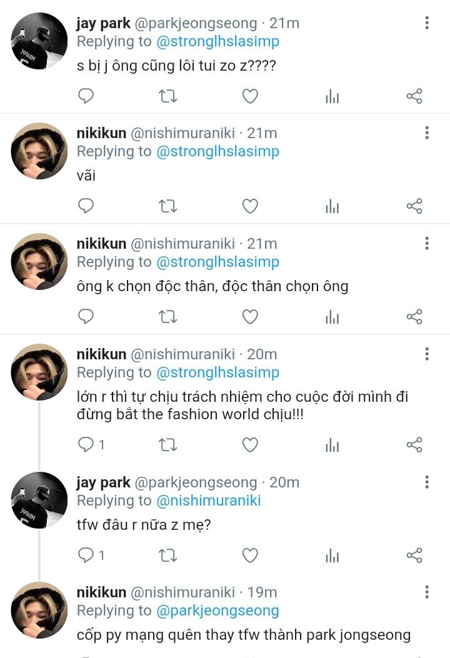View analytics for 'tfw đâu r nữa' tweet

tap(332, 555)
